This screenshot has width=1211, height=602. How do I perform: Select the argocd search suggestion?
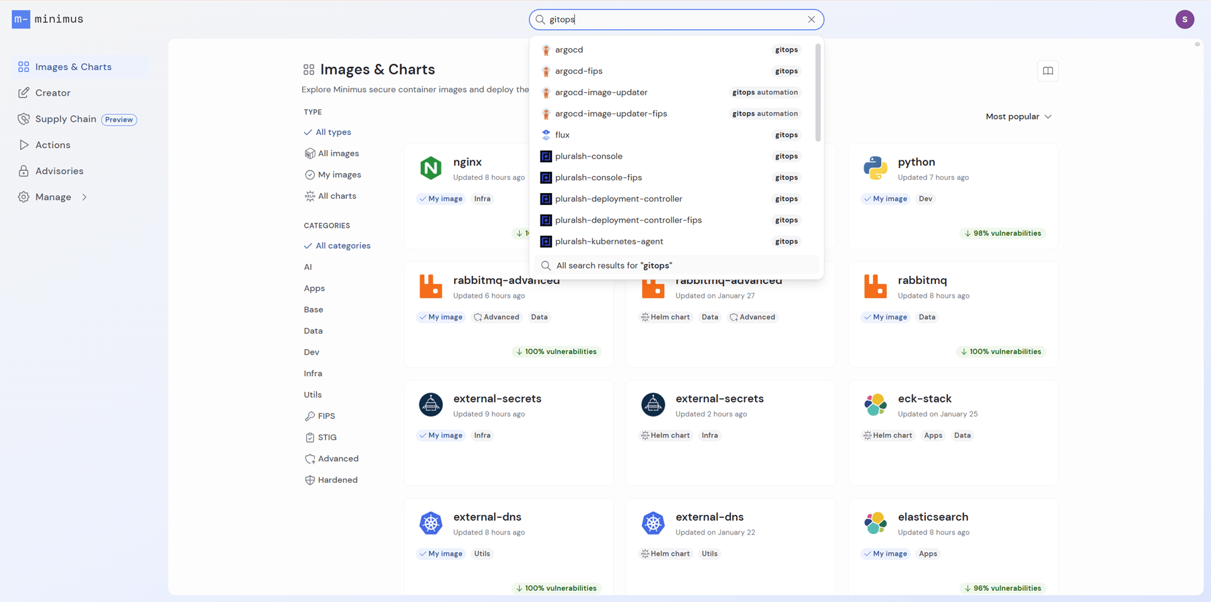coord(673,50)
